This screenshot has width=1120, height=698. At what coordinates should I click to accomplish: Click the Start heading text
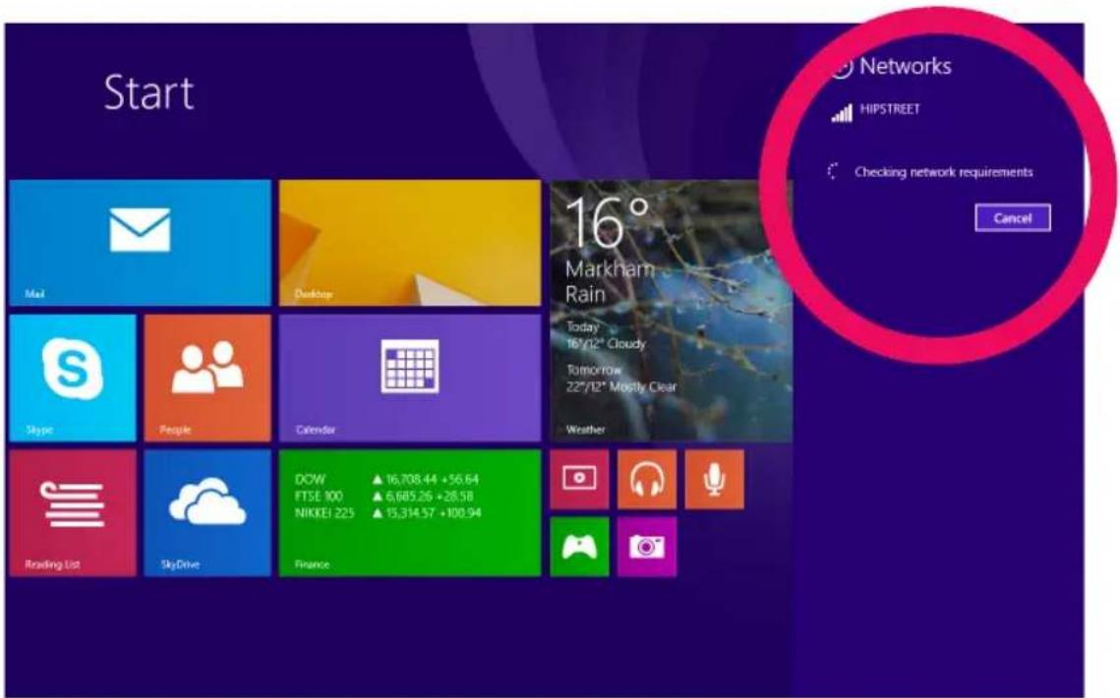click(x=148, y=92)
